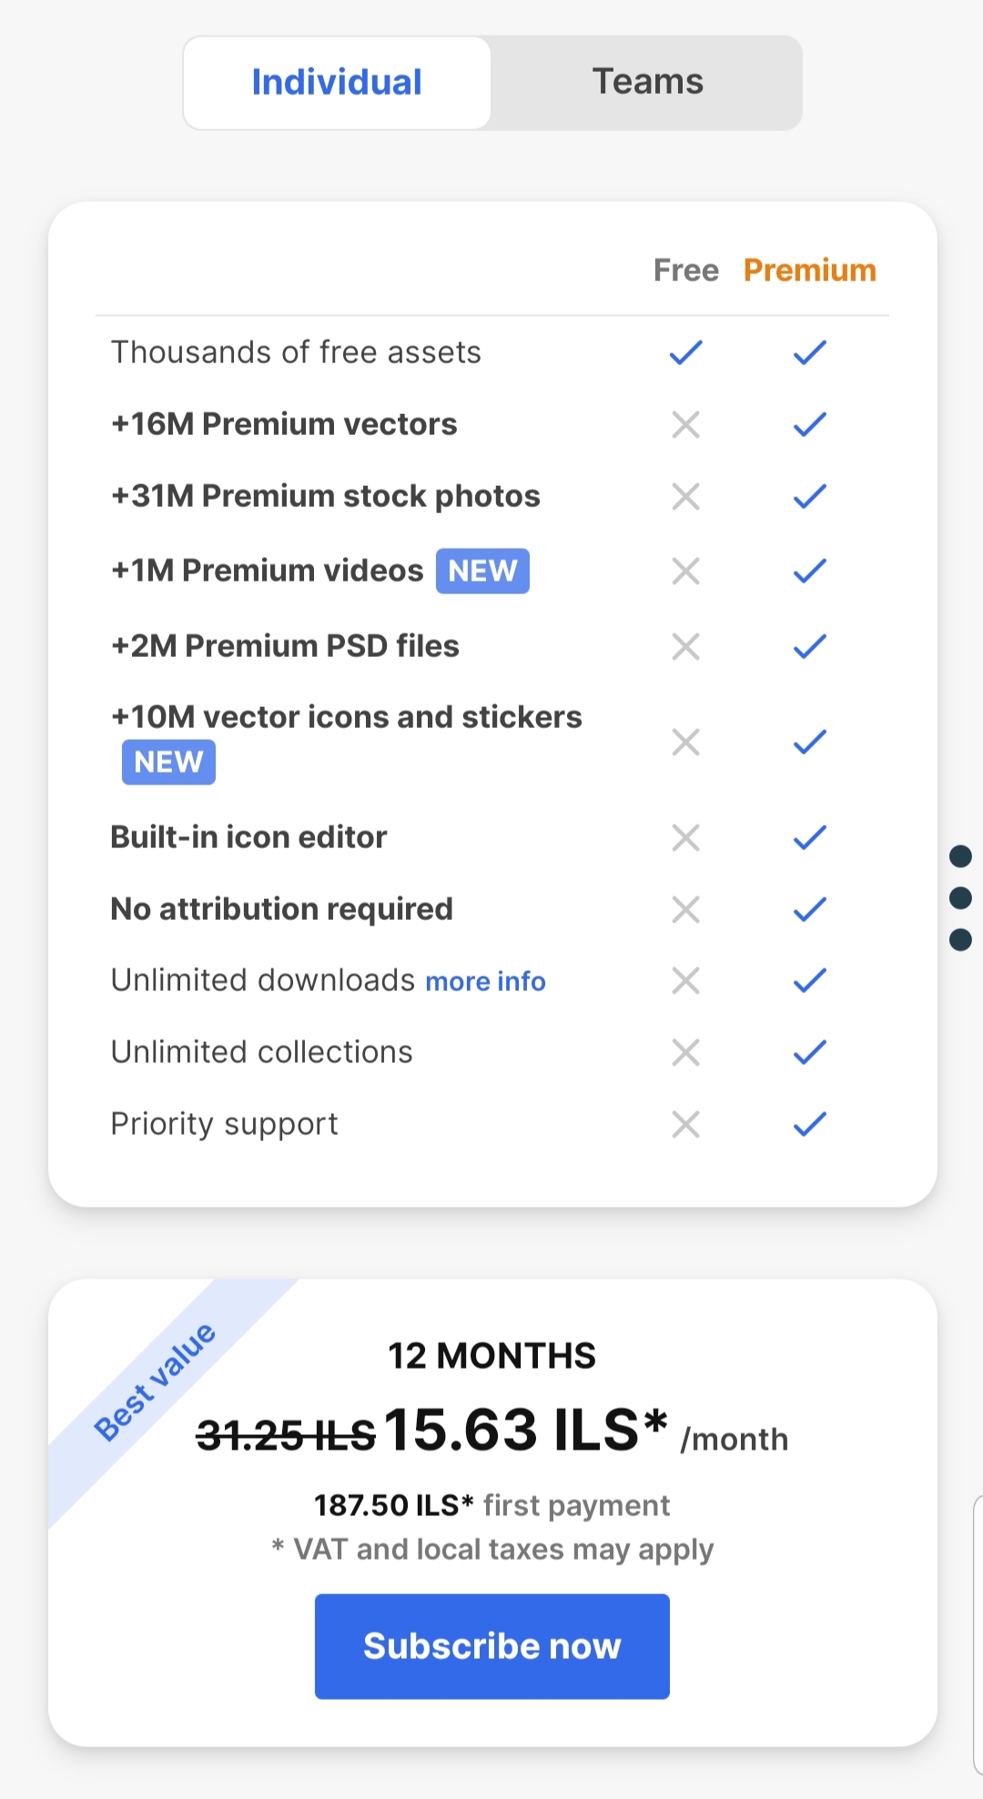Open the Unlimited downloads more info link
The height and width of the screenshot is (1799, 983).
[485, 981]
